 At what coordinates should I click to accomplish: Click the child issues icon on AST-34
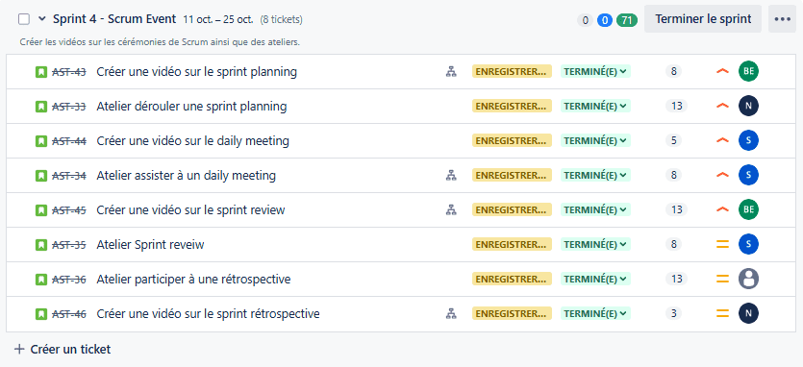pyautogui.click(x=451, y=176)
